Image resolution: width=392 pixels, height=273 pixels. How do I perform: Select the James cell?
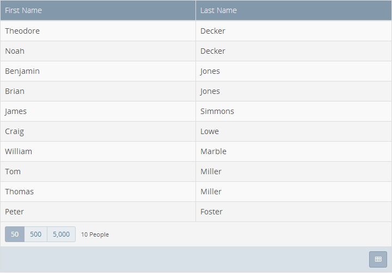(x=98, y=111)
